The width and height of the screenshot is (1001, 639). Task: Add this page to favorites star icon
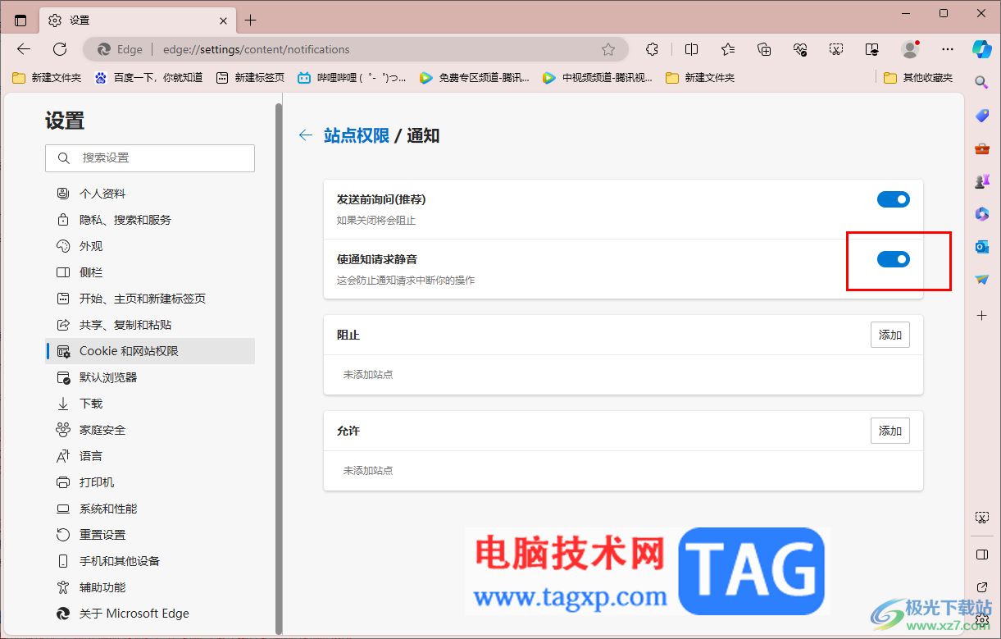tap(608, 49)
